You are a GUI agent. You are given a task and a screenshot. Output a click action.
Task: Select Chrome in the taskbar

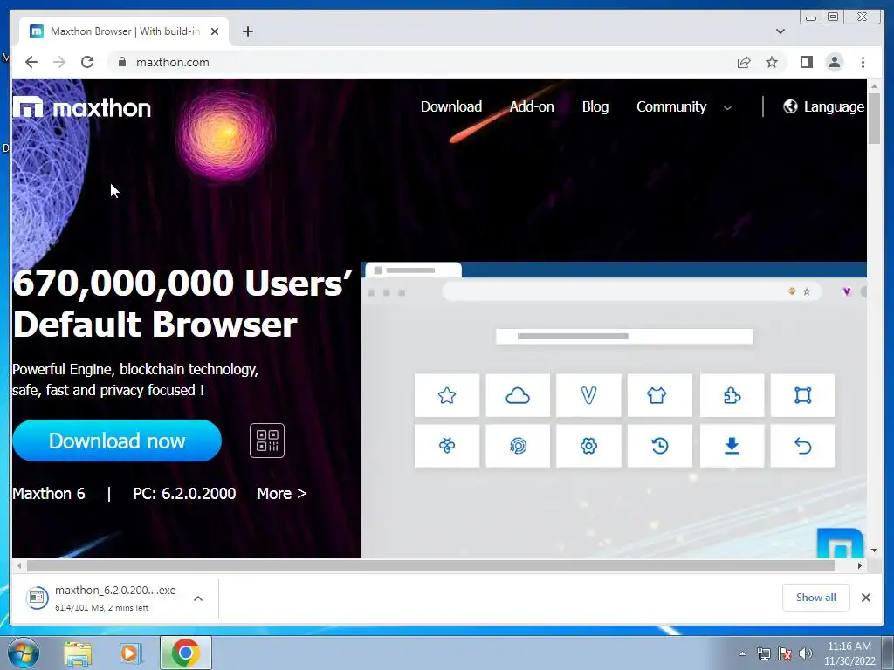click(185, 653)
